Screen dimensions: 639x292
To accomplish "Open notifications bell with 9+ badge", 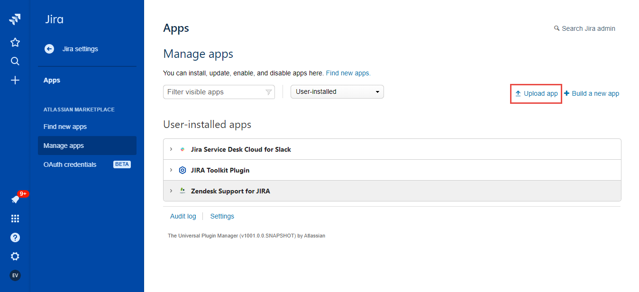I will 15,200.
